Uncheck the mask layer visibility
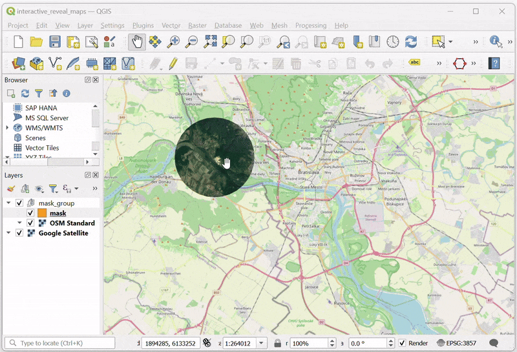Image resolution: width=517 pixels, height=352 pixels. [x=30, y=213]
